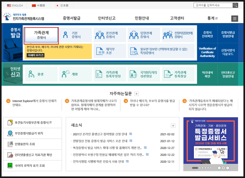Screen dimensions: 245x178
Task: Open FAQ Internet Explorer에서 증명서 인쇄가
Action: coord(34,103)
